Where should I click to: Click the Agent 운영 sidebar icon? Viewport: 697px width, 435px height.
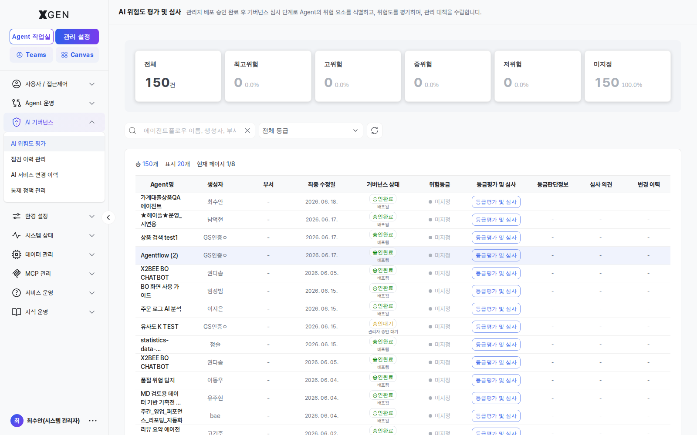pos(17,103)
